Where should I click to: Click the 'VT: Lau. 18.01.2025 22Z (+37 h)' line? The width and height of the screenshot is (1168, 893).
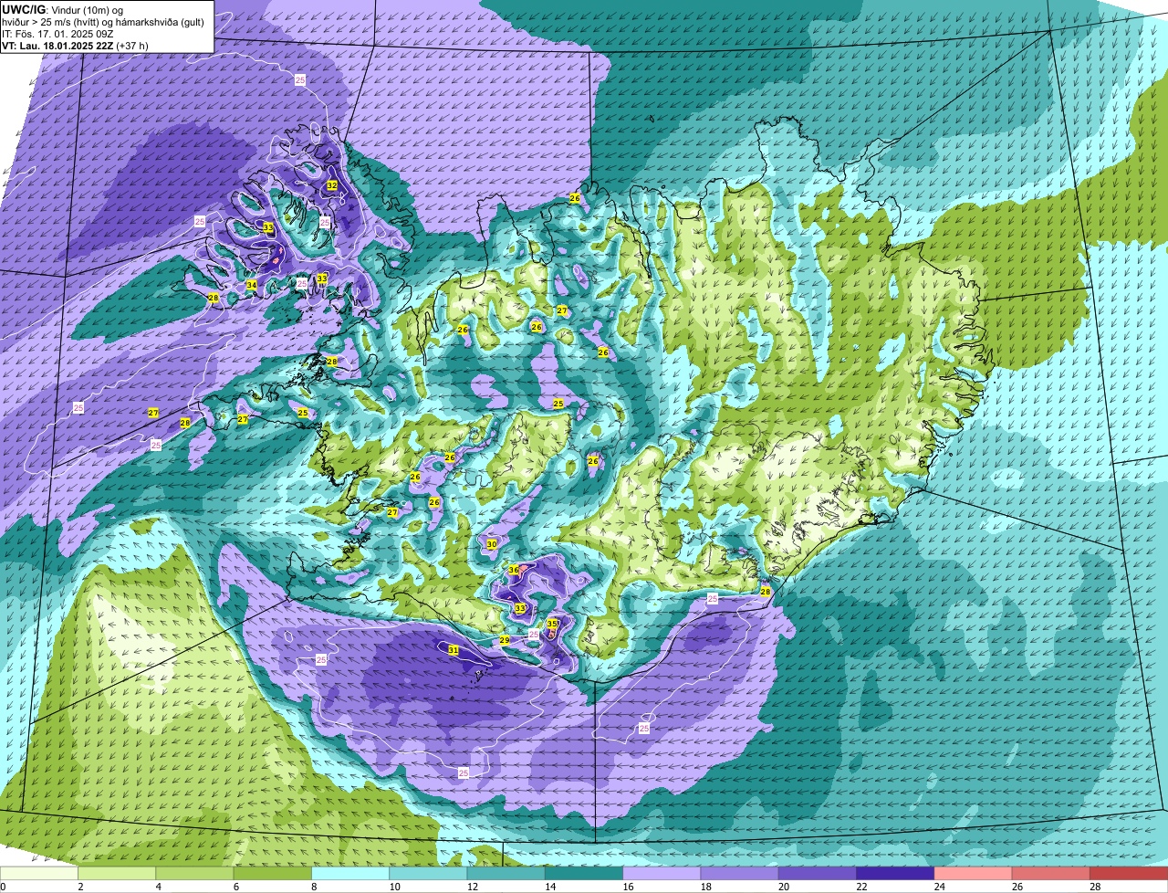[75, 45]
